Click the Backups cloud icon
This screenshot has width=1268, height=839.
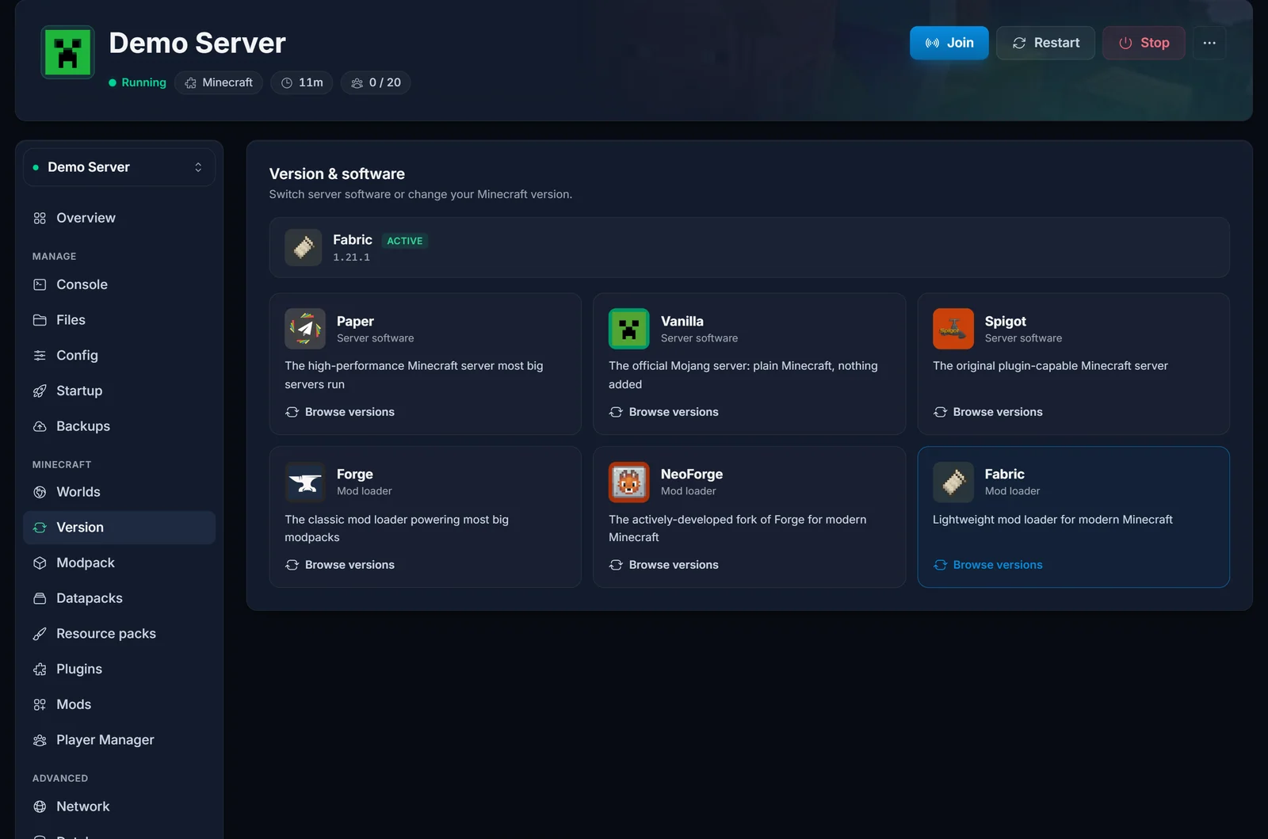[40, 426]
